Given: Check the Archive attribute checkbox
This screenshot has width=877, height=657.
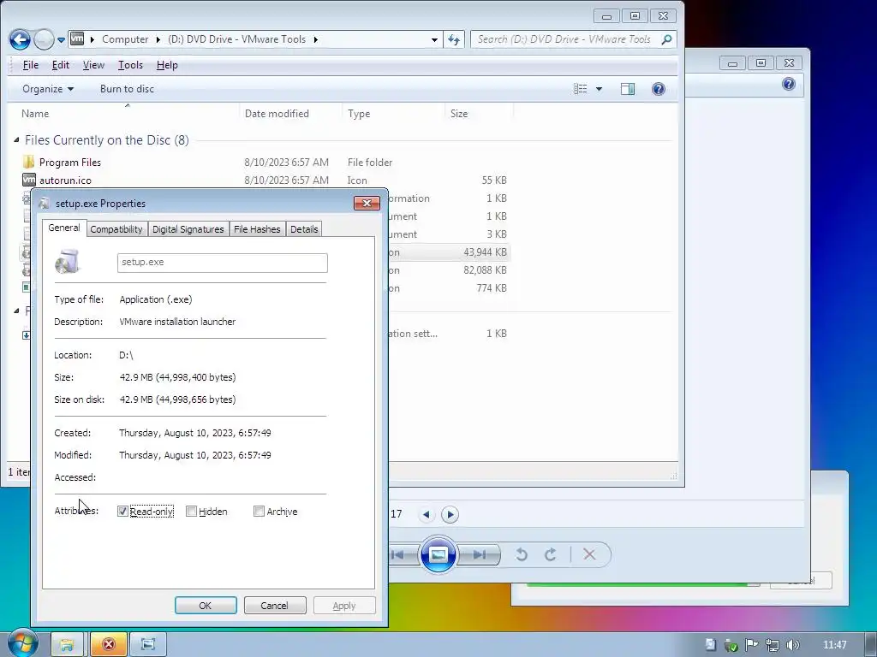Looking at the screenshot, I should [x=259, y=512].
